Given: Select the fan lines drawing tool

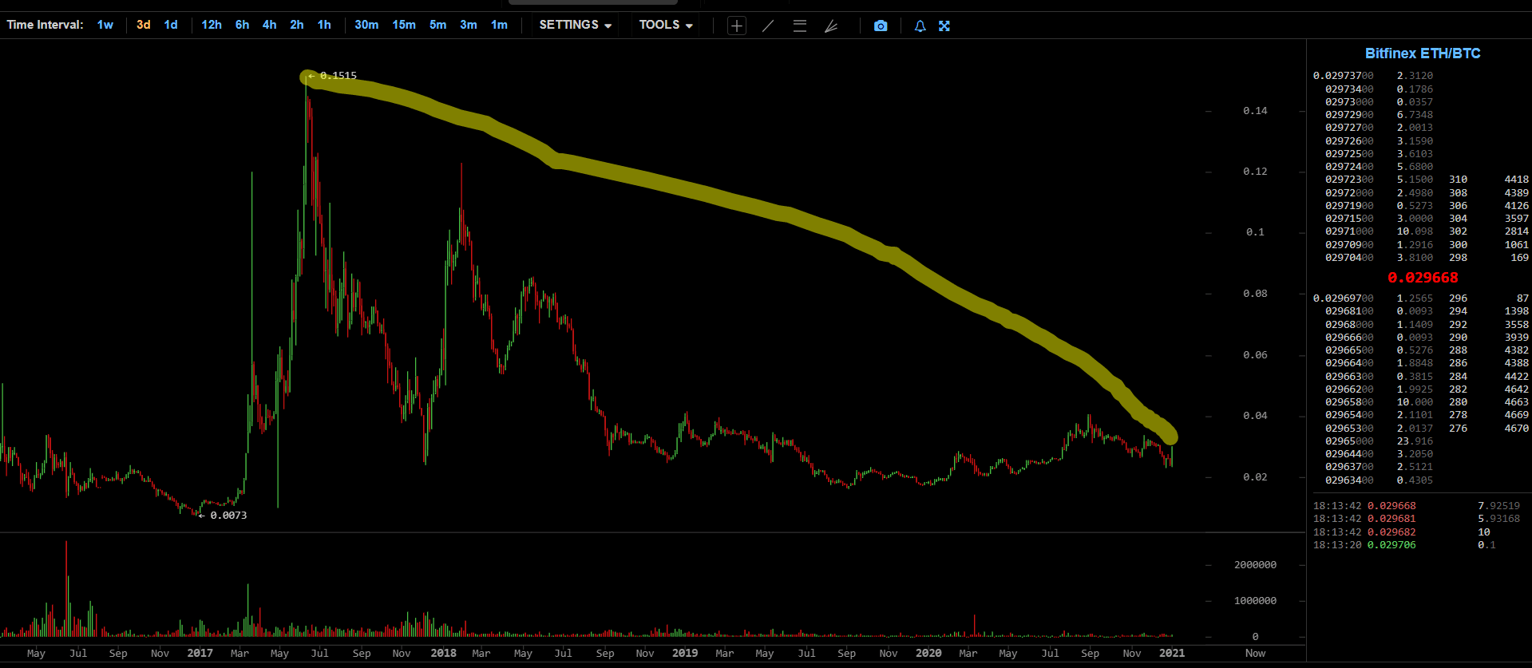Looking at the screenshot, I should pos(831,26).
